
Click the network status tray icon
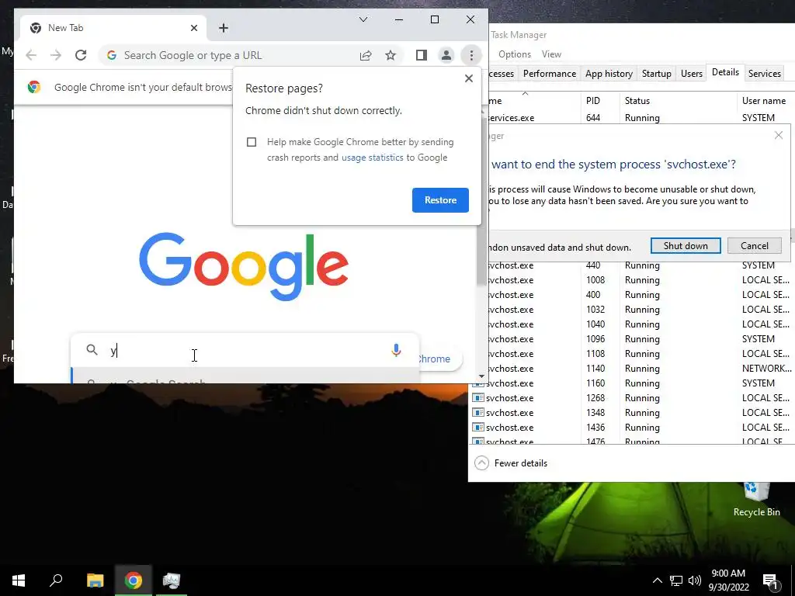(676, 580)
